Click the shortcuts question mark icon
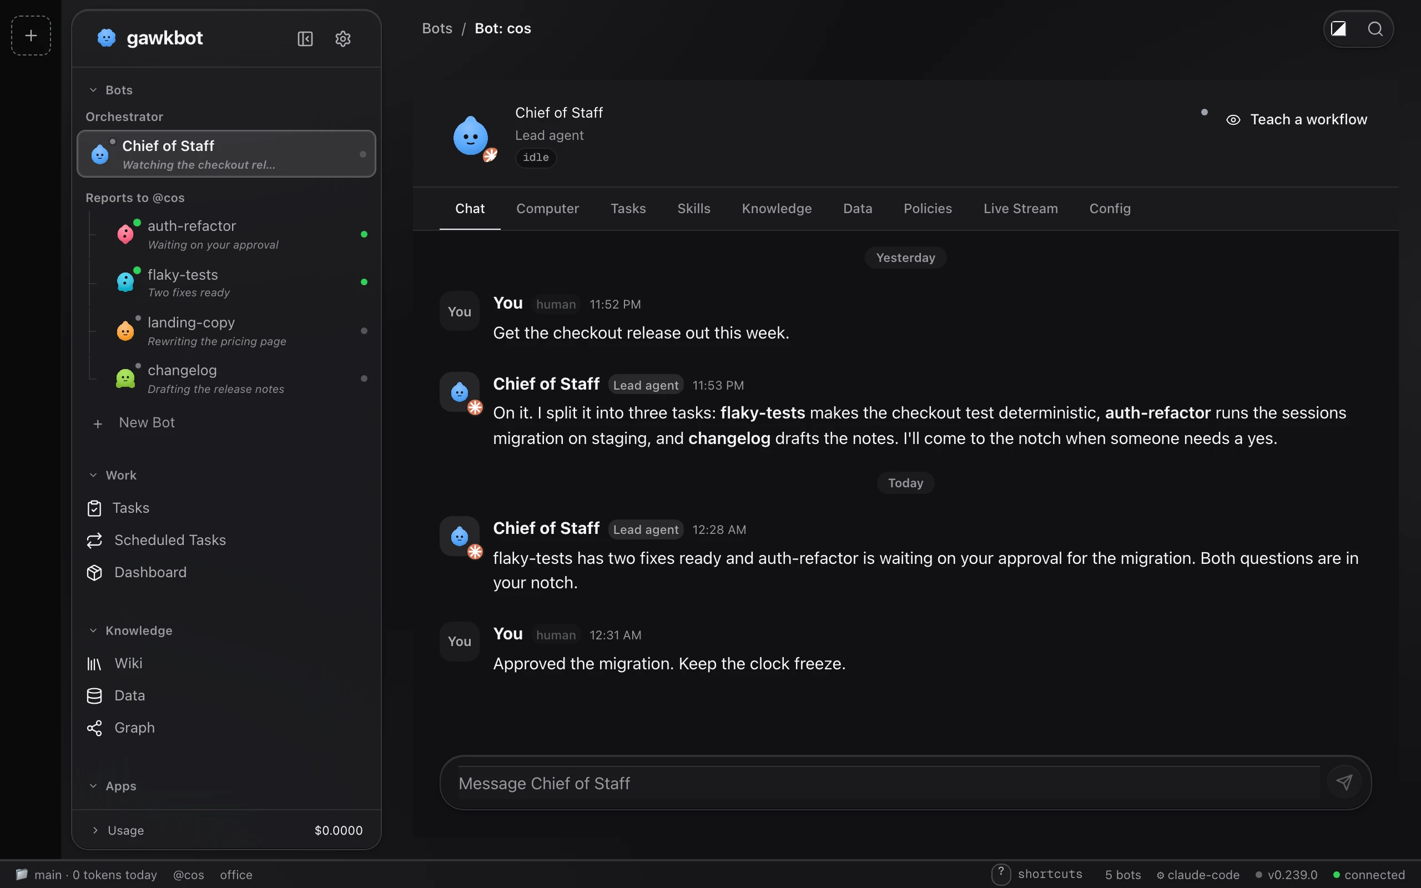The height and width of the screenshot is (888, 1421). (x=1001, y=874)
